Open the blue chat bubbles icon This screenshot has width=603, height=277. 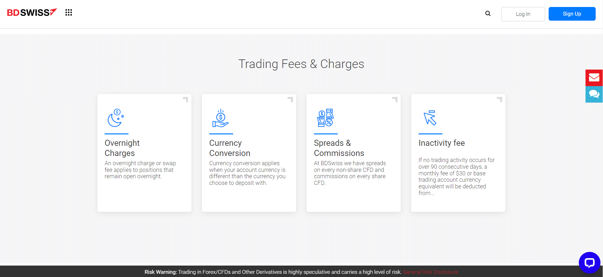click(x=594, y=94)
